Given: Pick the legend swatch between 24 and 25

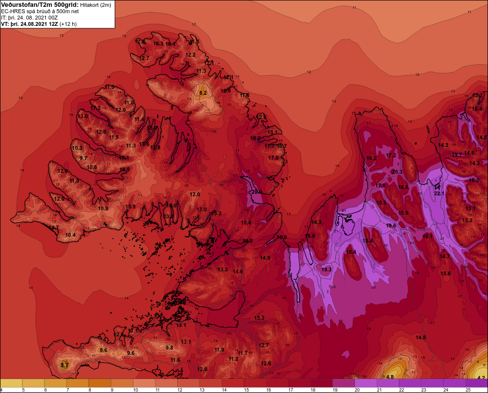Looking at the screenshot, I should [454, 383].
